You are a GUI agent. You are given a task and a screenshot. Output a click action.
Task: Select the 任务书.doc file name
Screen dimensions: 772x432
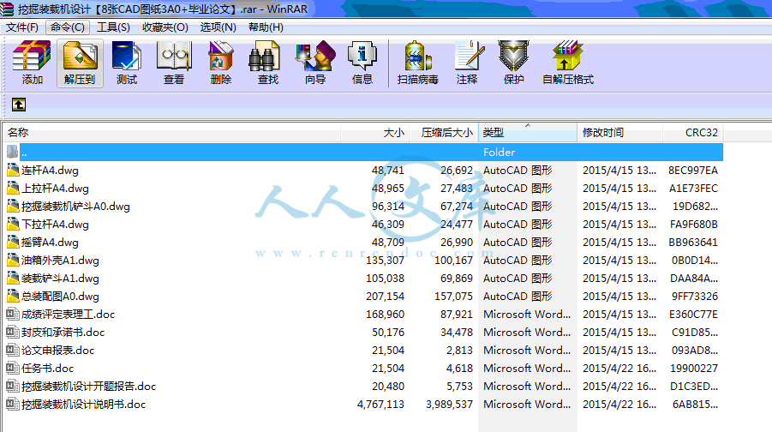[47, 369]
